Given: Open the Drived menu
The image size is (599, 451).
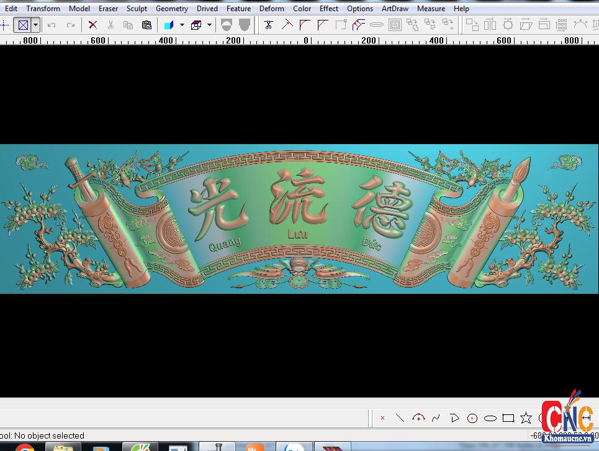Looking at the screenshot, I should coord(207,9).
